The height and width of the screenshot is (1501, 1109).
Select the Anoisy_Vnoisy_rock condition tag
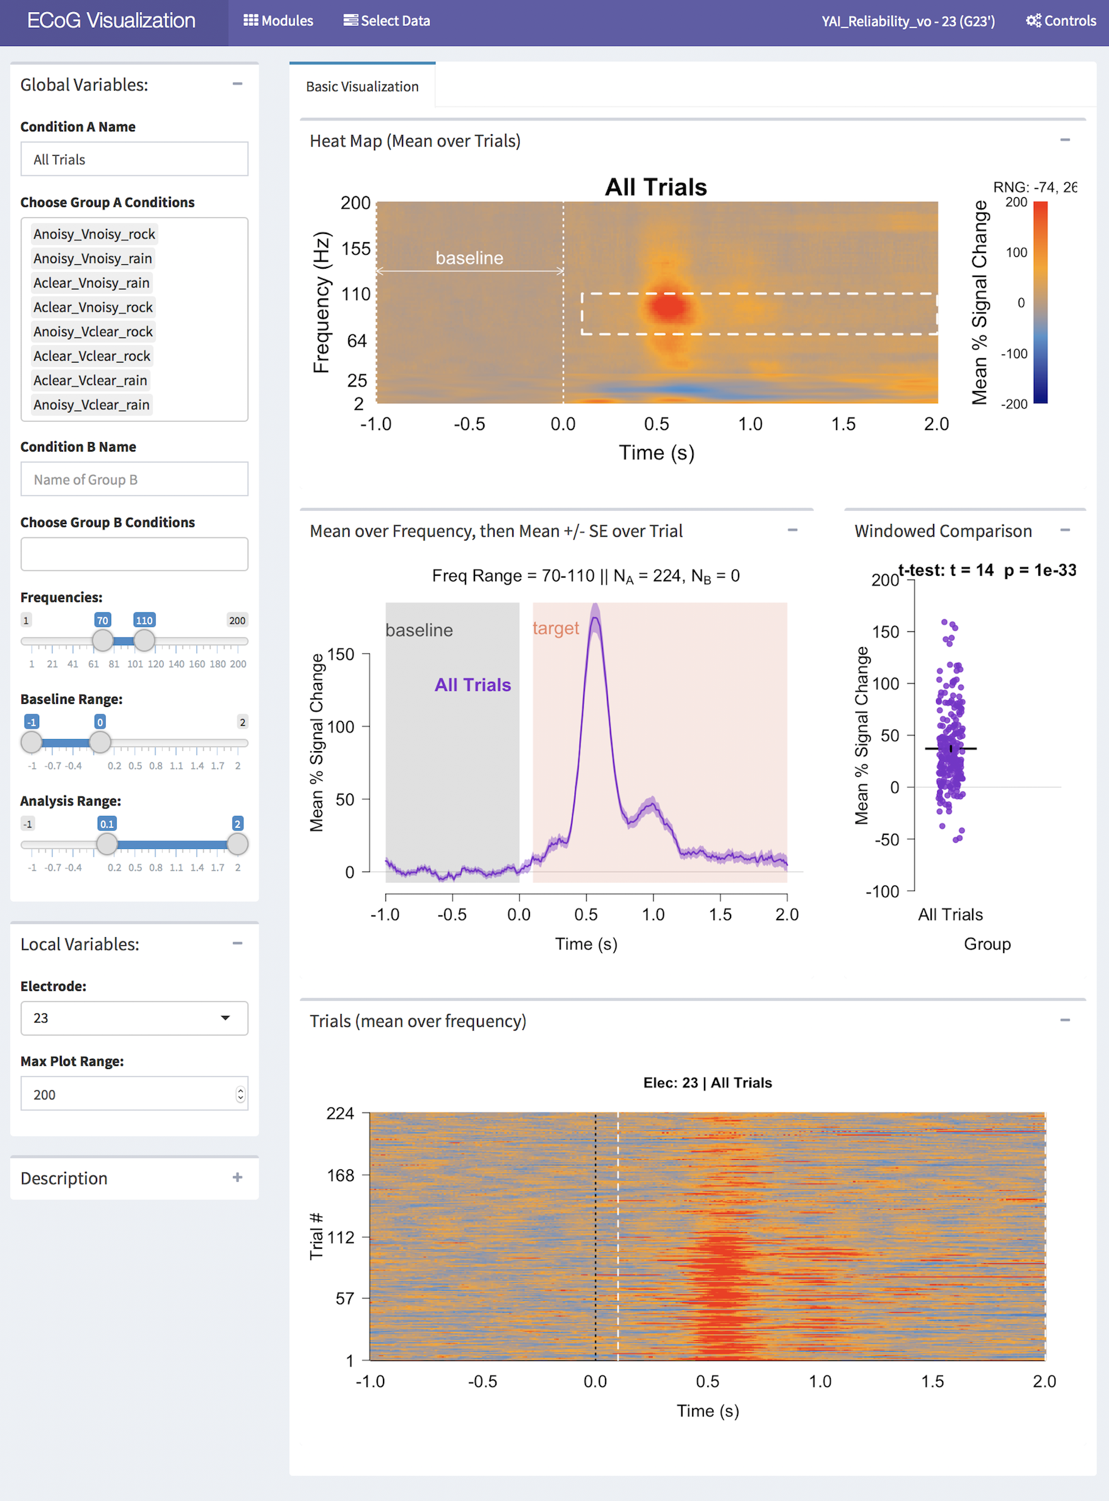pos(94,234)
